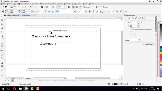Click the X position field in Преобразования
Screen dimensions: 162x91
(134, 22)
